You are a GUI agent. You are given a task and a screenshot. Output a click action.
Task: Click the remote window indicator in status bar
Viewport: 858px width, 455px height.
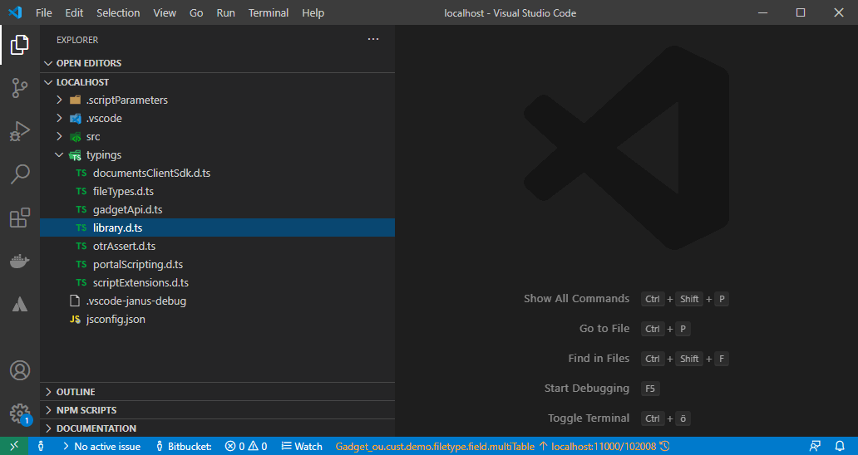pyautogui.click(x=14, y=446)
